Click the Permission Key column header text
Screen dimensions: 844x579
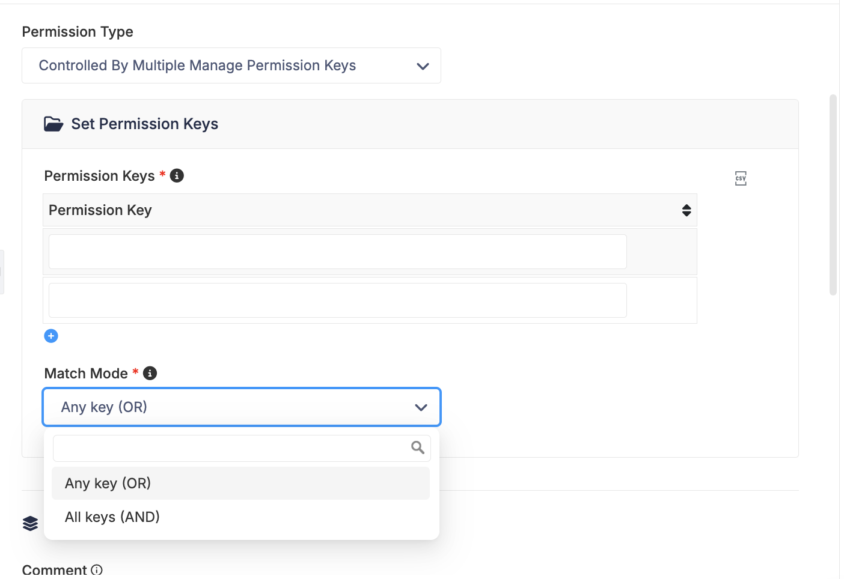click(100, 210)
